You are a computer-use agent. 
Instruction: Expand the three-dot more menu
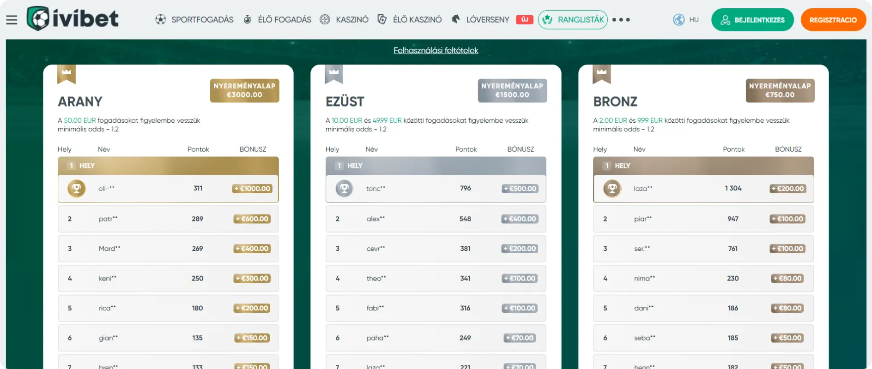click(621, 20)
